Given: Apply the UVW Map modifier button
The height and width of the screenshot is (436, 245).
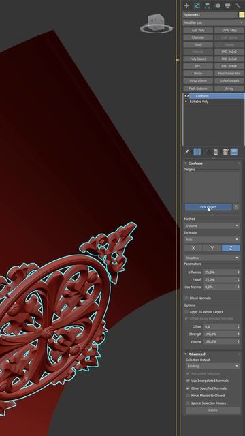Looking at the screenshot, I should (229, 30).
